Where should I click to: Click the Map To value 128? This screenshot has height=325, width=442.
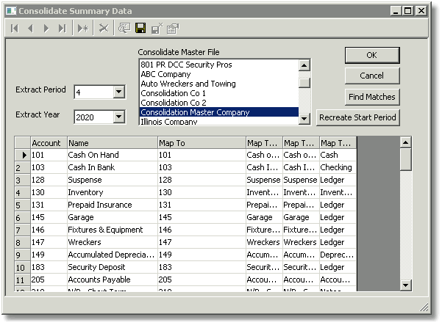point(202,180)
